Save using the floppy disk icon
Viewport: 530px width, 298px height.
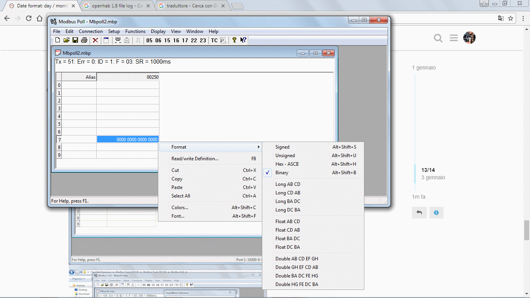click(75, 40)
